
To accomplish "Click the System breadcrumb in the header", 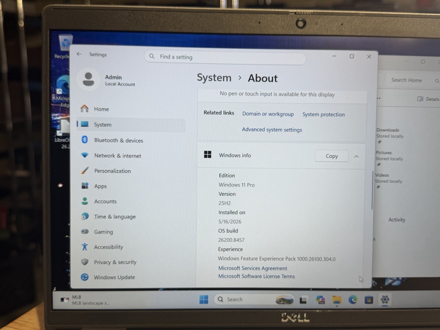I will (x=214, y=78).
